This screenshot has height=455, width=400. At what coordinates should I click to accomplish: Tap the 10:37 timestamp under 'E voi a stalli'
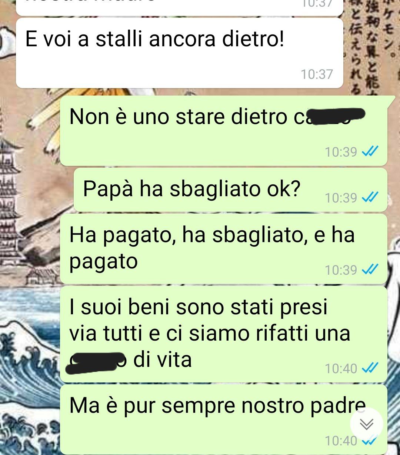[x=317, y=74]
